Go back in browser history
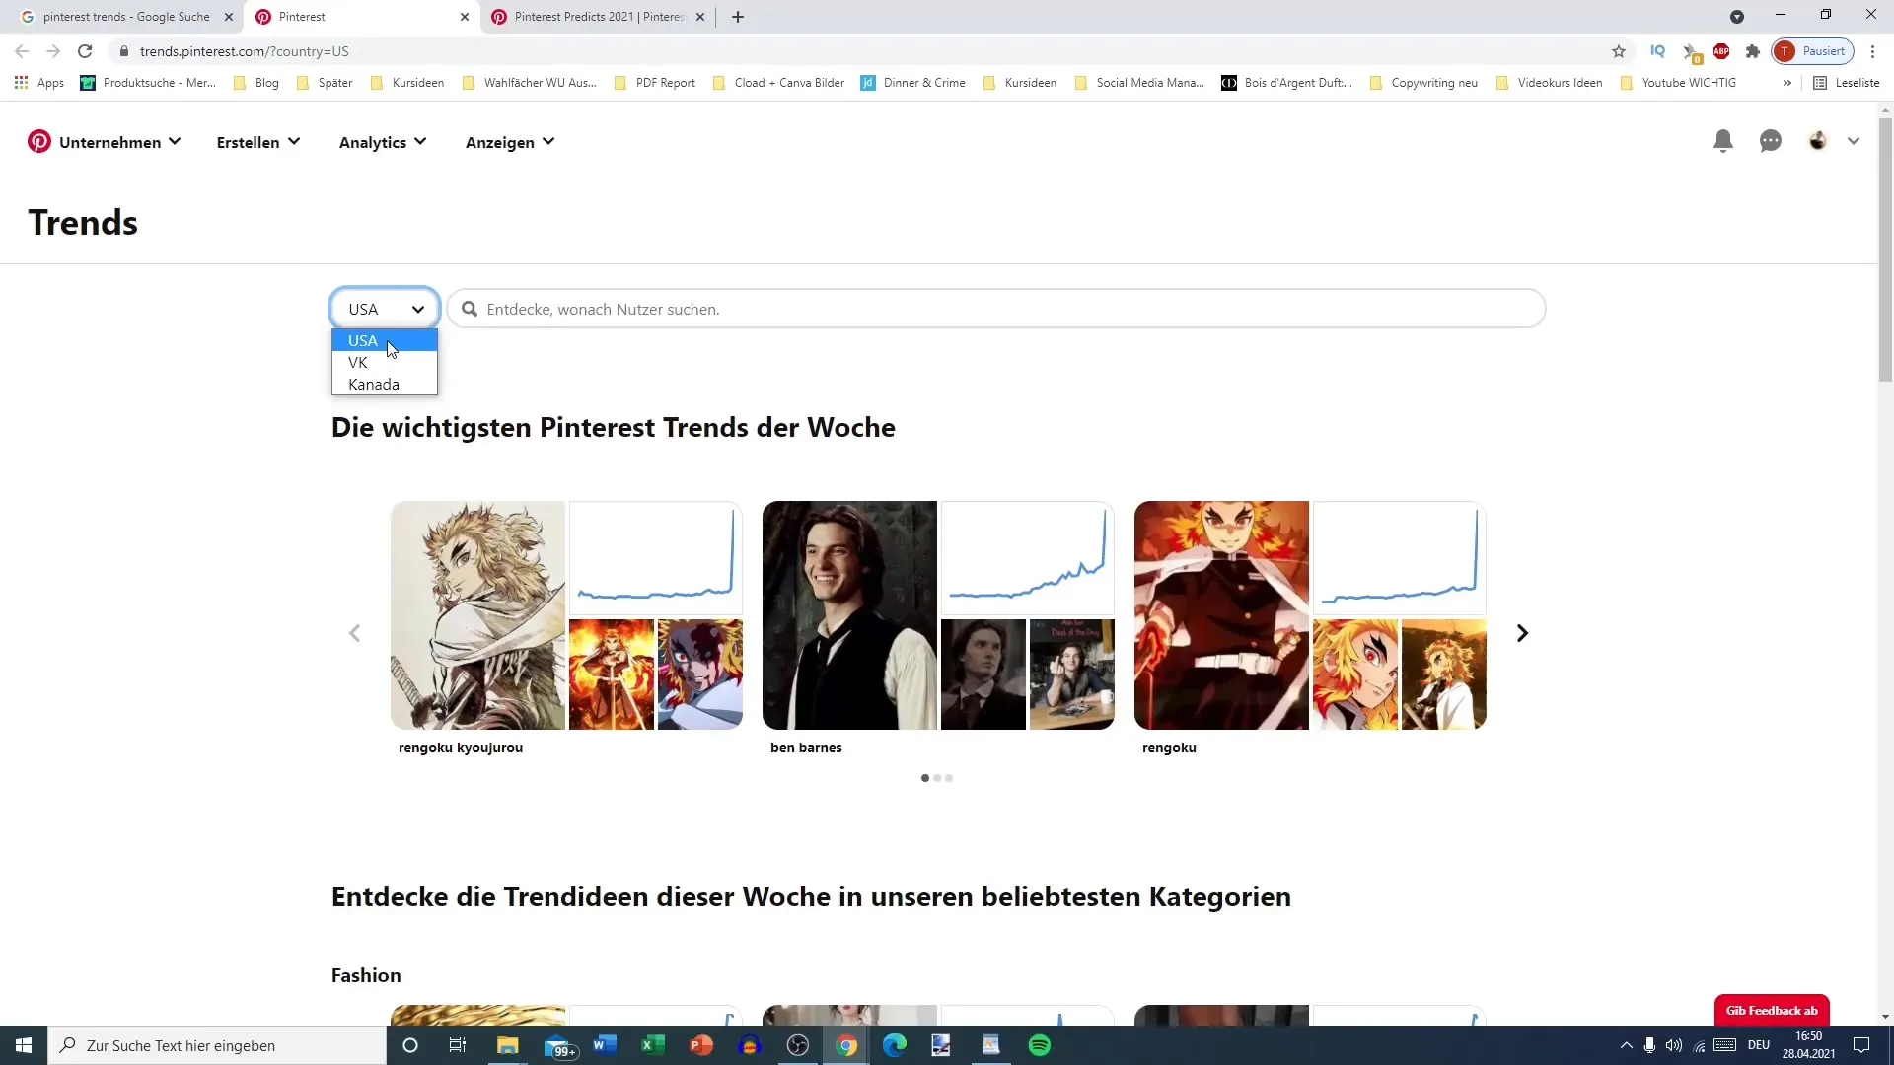 pyautogui.click(x=22, y=51)
